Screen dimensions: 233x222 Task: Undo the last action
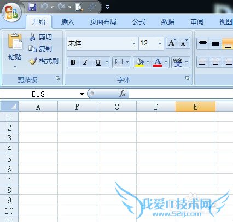click(x=44, y=7)
